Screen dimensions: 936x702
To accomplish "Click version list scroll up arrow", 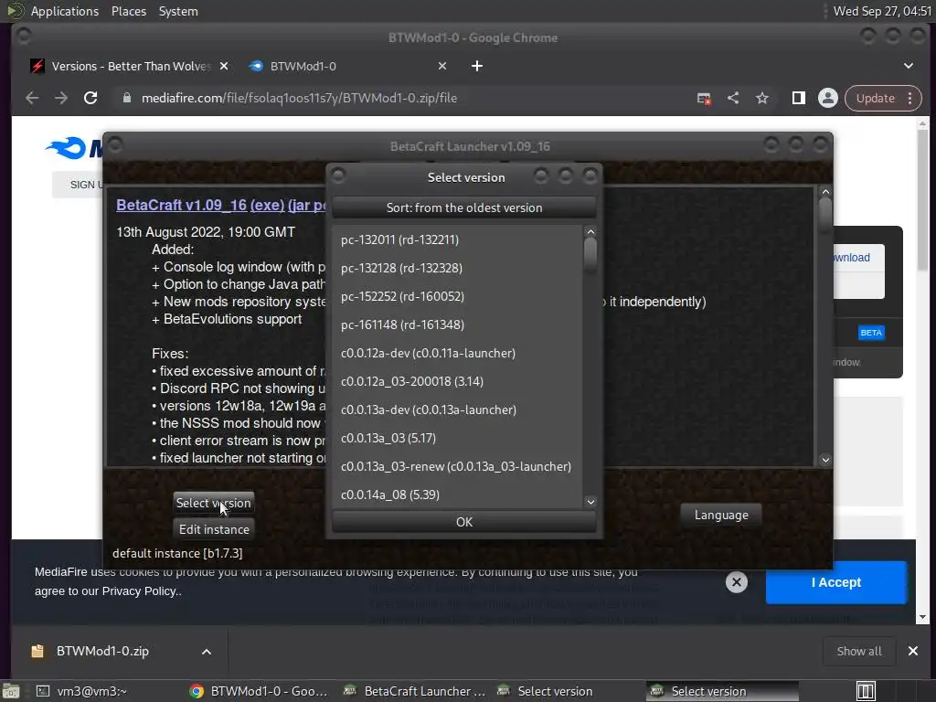I will point(590,231).
